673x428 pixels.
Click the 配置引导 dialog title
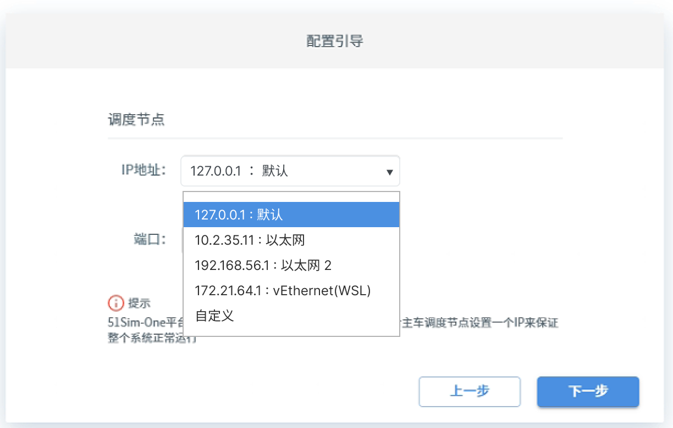(335, 41)
